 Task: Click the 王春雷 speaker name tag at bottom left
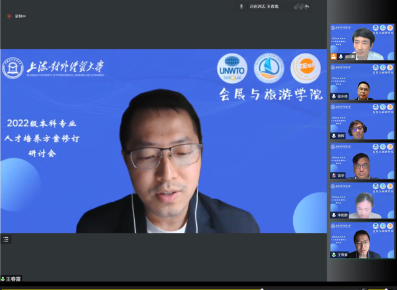(12, 279)
